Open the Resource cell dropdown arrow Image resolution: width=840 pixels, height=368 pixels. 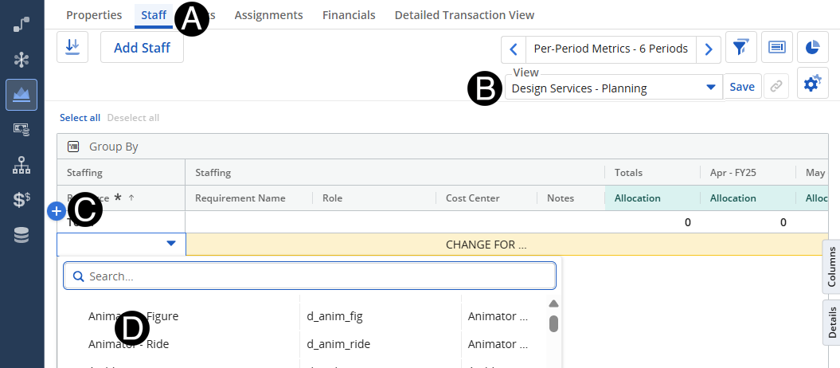171,244
